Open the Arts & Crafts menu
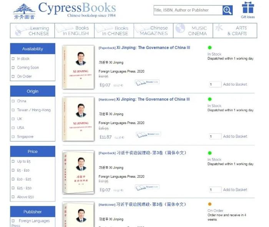 [x=235, y=30]
